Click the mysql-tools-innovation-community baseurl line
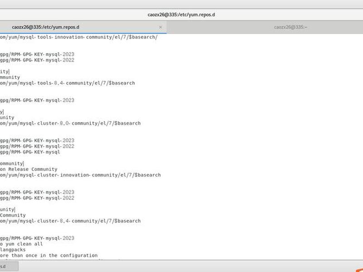 (78, 37)
